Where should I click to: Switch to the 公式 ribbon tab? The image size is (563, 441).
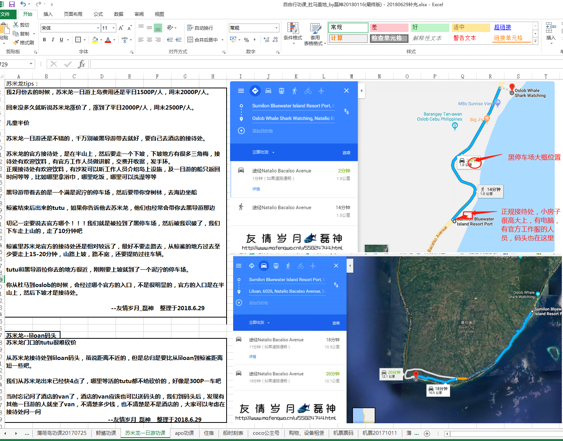(x=98, y=14)
